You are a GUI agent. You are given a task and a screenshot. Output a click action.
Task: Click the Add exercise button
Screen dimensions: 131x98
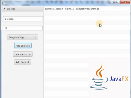click(23, 45)
